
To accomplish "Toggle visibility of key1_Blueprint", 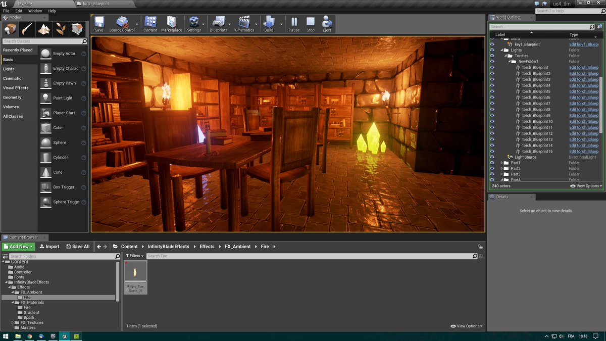I will 492,44.
